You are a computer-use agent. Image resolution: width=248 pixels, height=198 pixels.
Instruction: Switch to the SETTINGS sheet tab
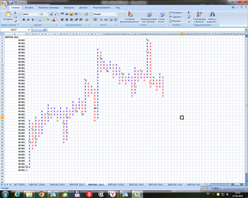coord(19,185)
